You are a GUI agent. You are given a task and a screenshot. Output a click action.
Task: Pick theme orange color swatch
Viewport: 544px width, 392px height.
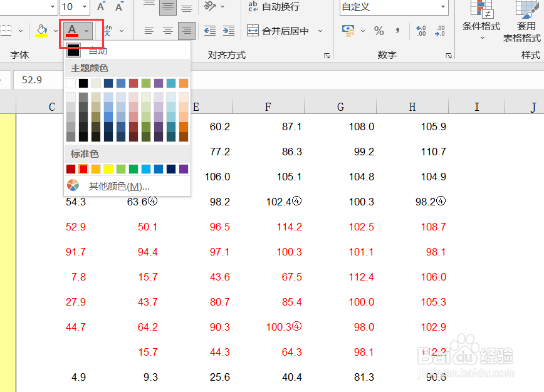[x=184, y=83]
